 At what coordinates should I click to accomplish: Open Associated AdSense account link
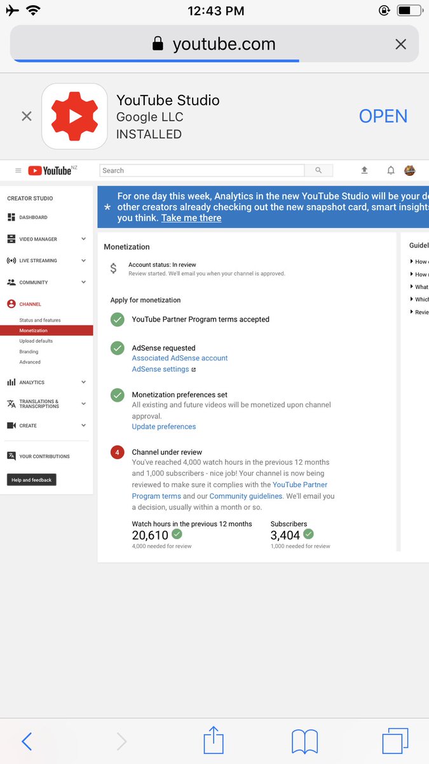180,358
